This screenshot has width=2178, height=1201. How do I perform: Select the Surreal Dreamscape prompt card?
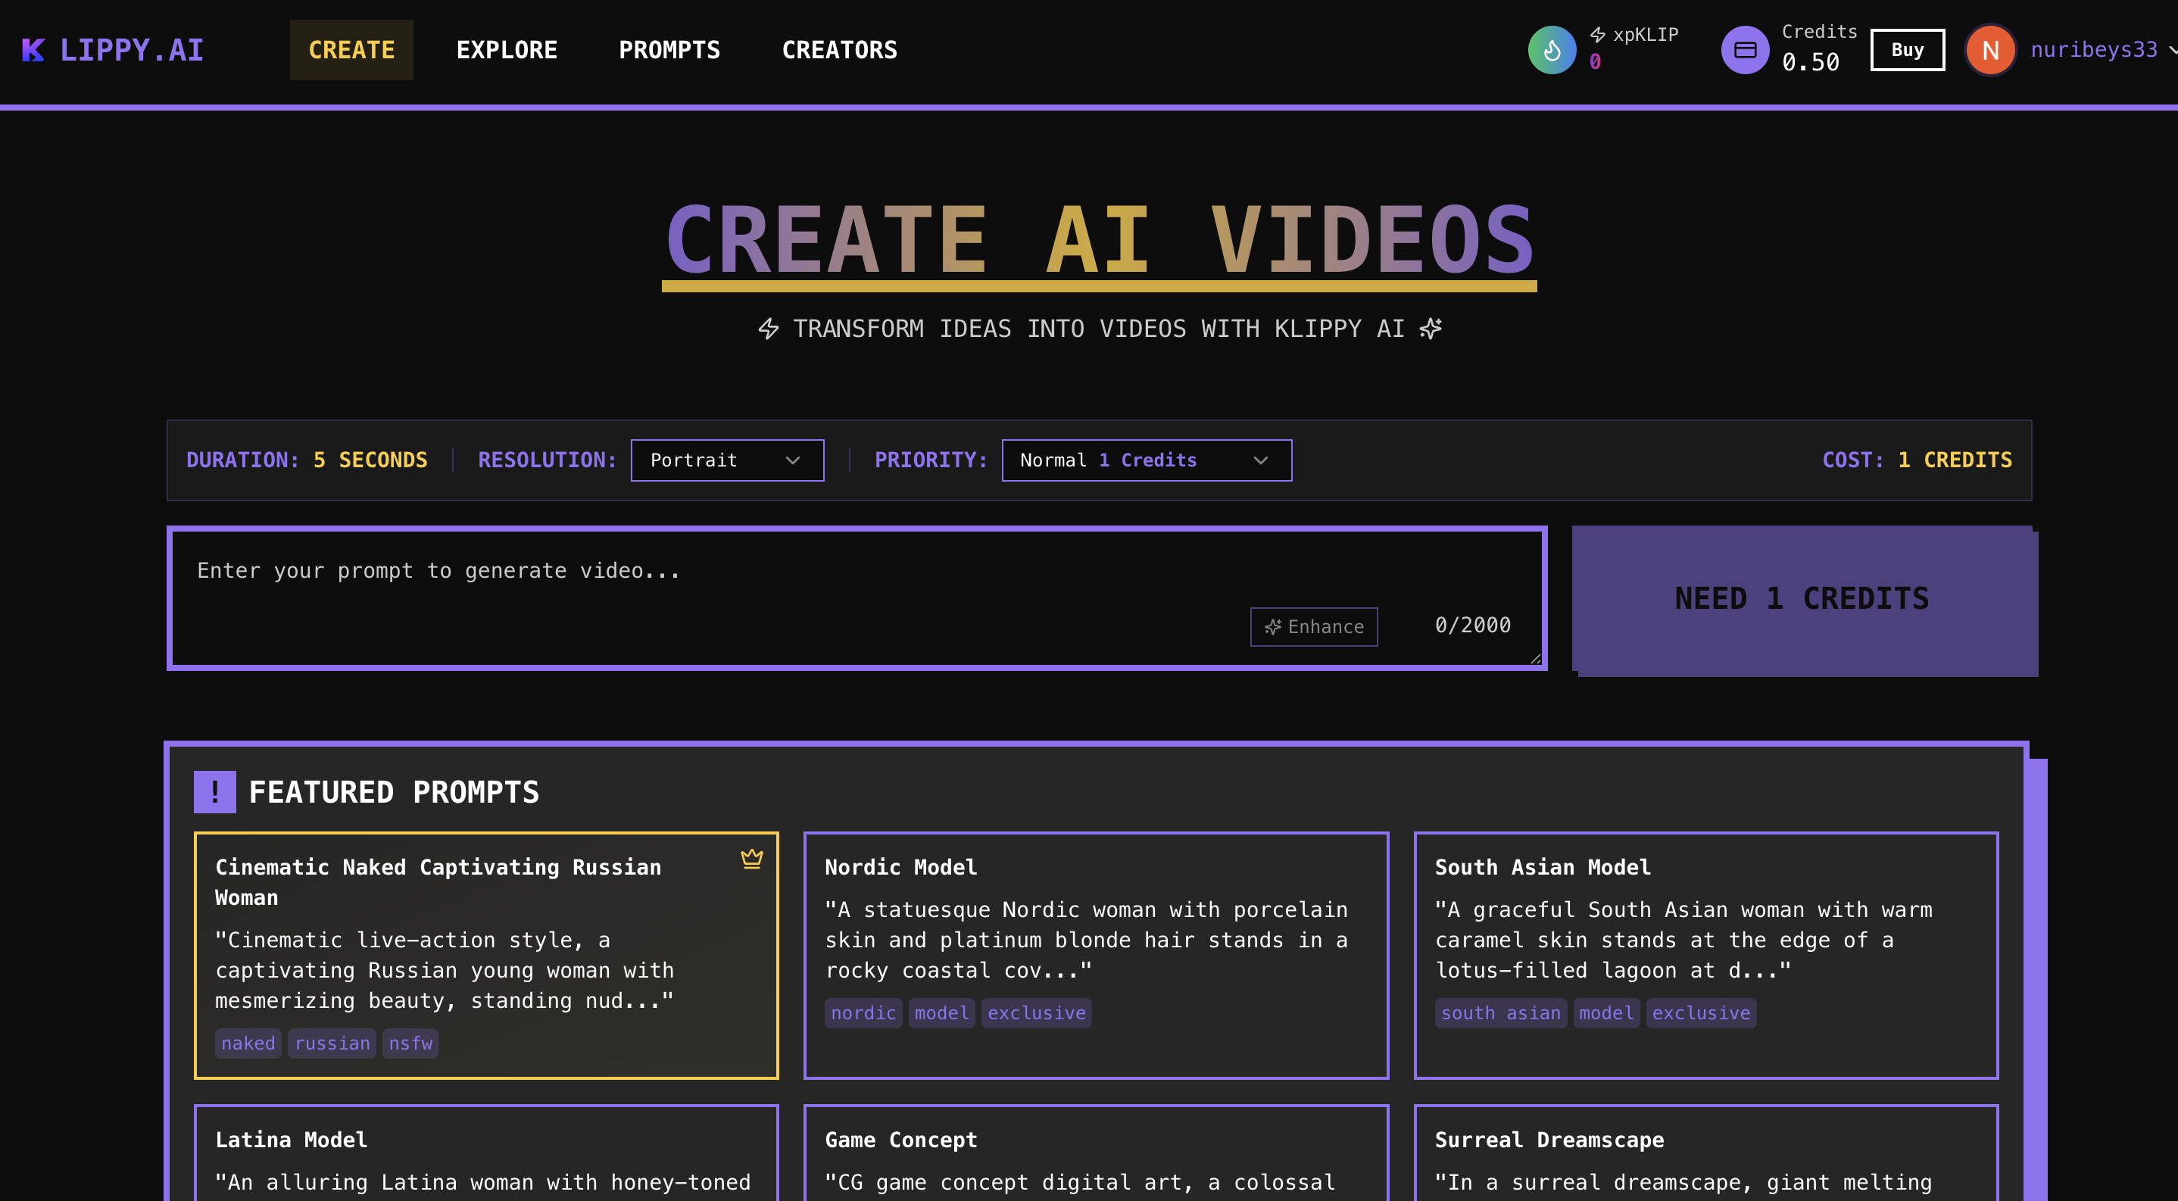coord(1705,1153)
